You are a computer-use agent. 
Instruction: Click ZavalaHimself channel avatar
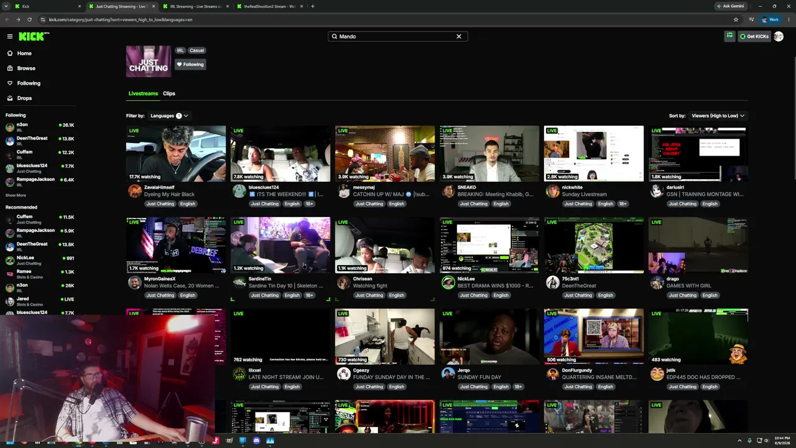point(135,191)
